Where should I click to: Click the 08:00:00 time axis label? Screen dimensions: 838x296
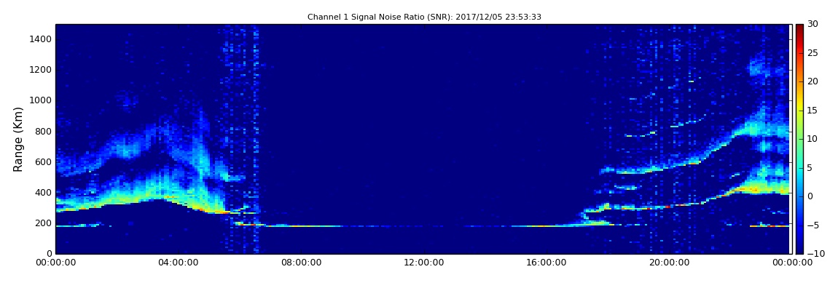coord(301,263)
